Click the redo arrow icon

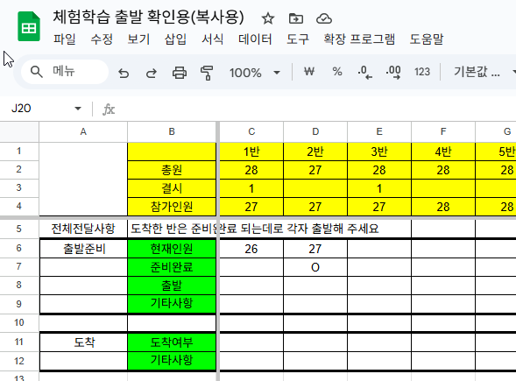tap(152, 73)
